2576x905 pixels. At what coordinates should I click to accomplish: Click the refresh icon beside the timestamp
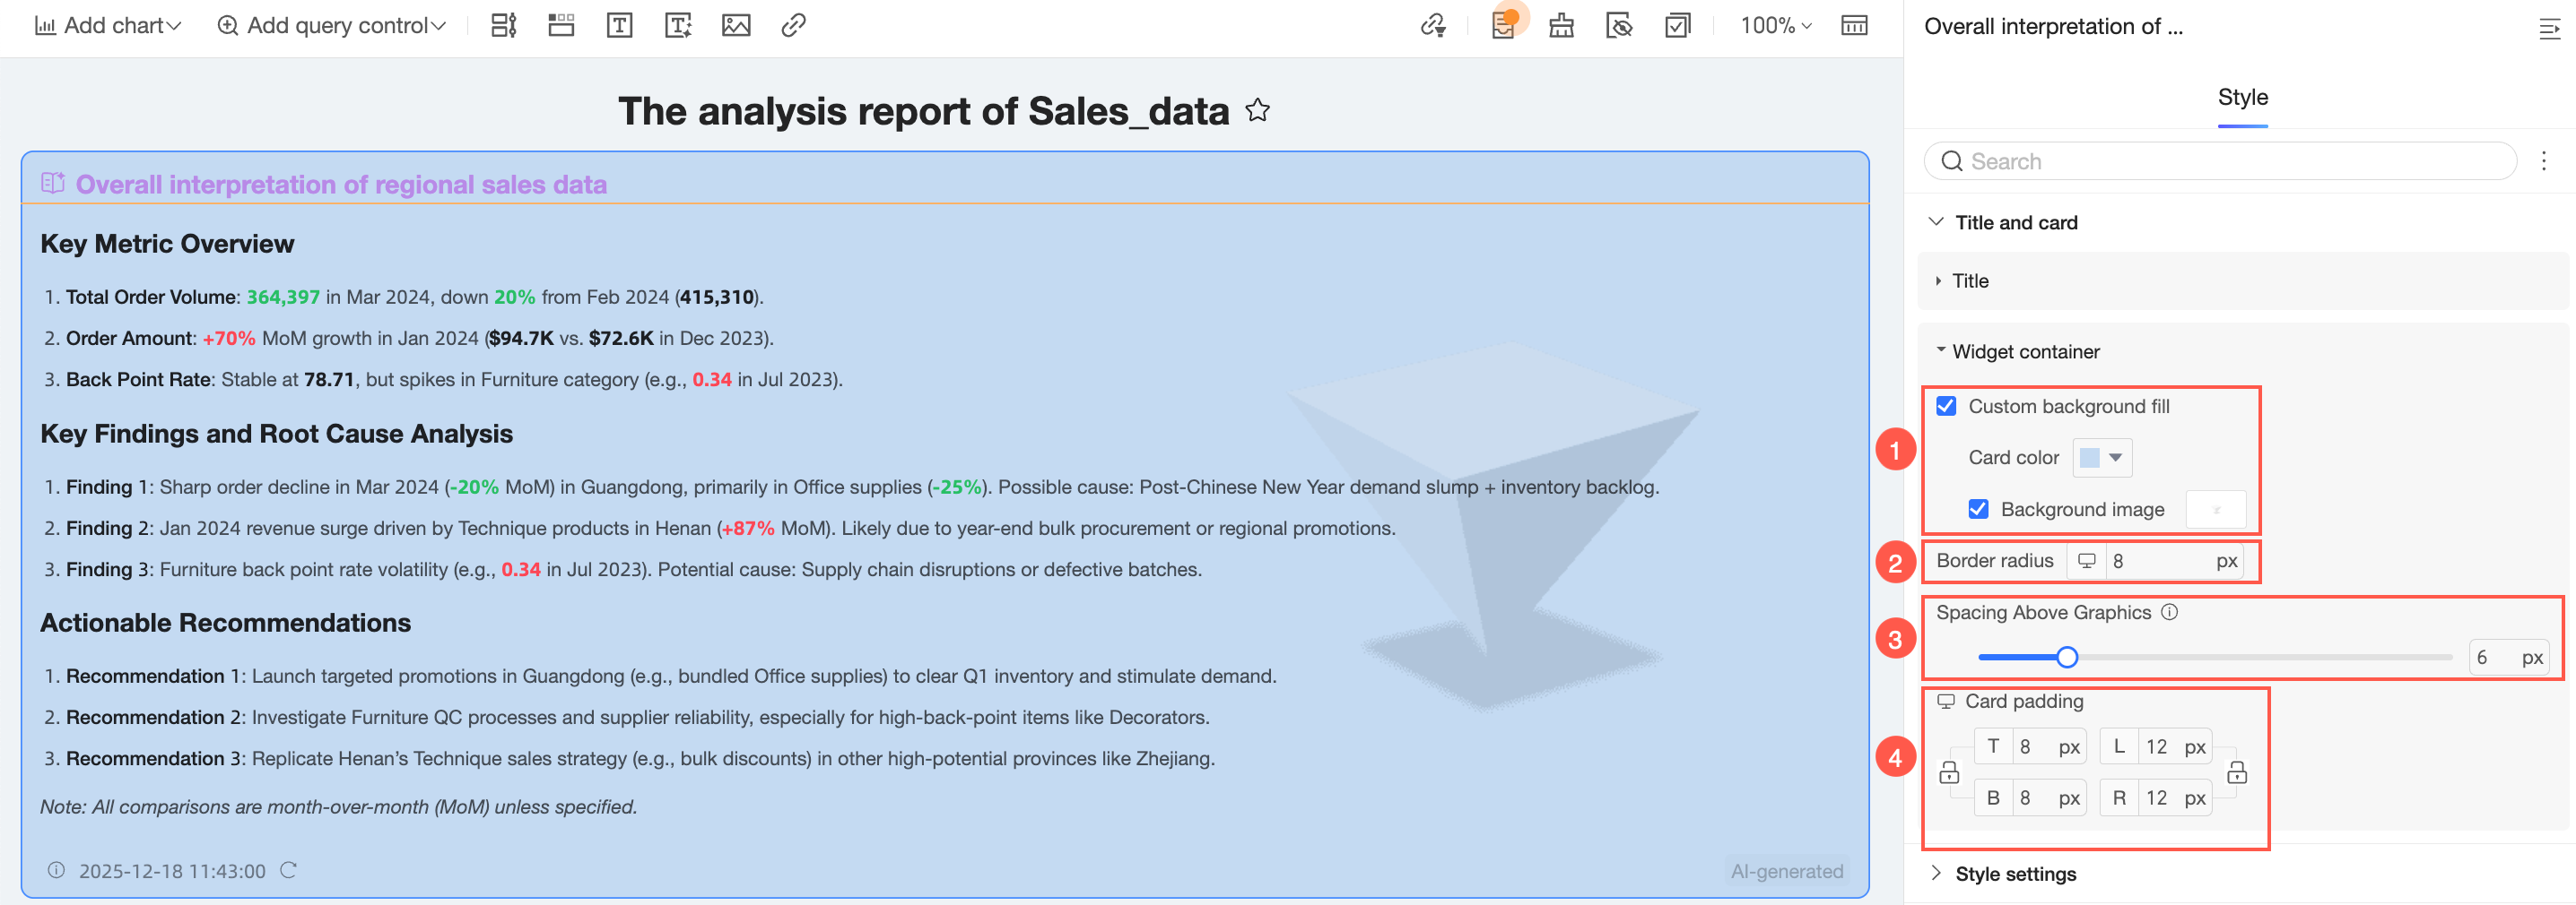click(x=288, y=870)
